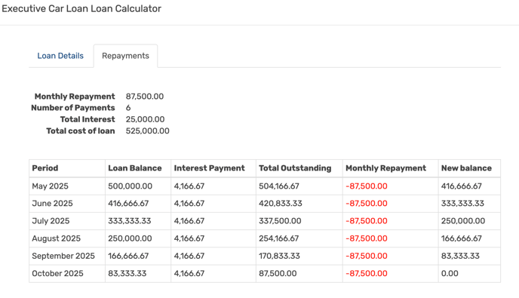Click the Number of Payments value 6
The image size is (519, 298).
128,108
